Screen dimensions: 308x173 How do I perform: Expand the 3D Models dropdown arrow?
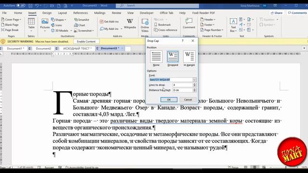pos(71,31)
